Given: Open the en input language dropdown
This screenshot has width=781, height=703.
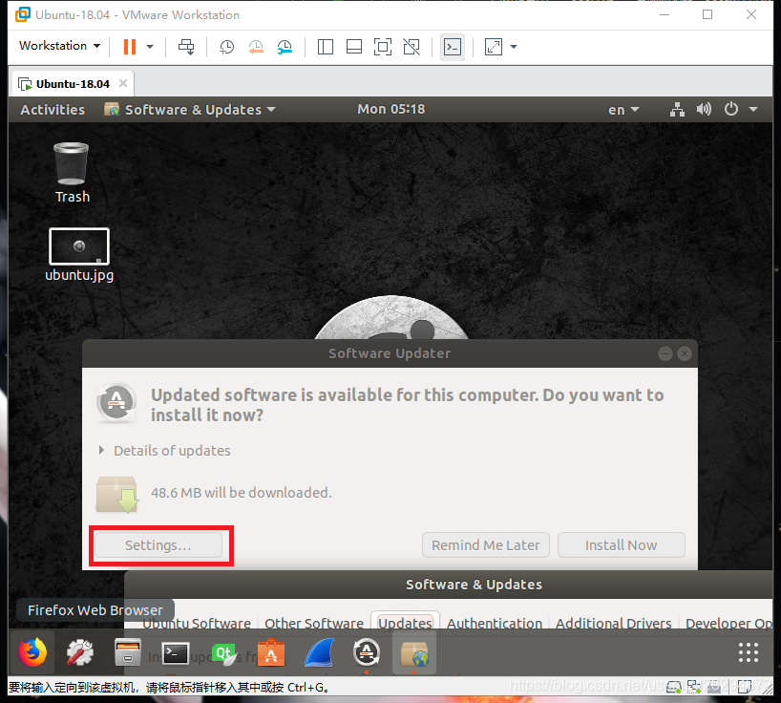Looking at the screenshot, I should coord(623,110).
